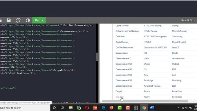Open the Object Oriented link

tap(179, 42)
